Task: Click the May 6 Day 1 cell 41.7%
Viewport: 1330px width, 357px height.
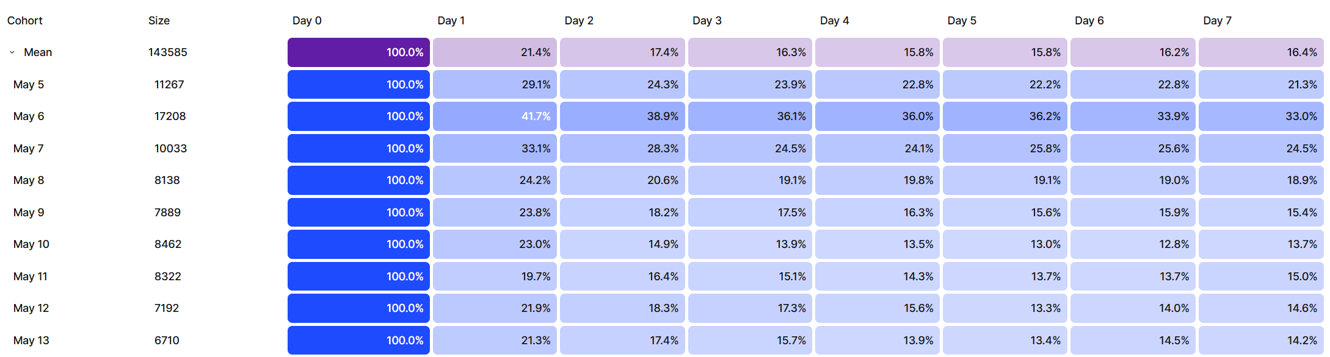Action: [x=495, y=116]
